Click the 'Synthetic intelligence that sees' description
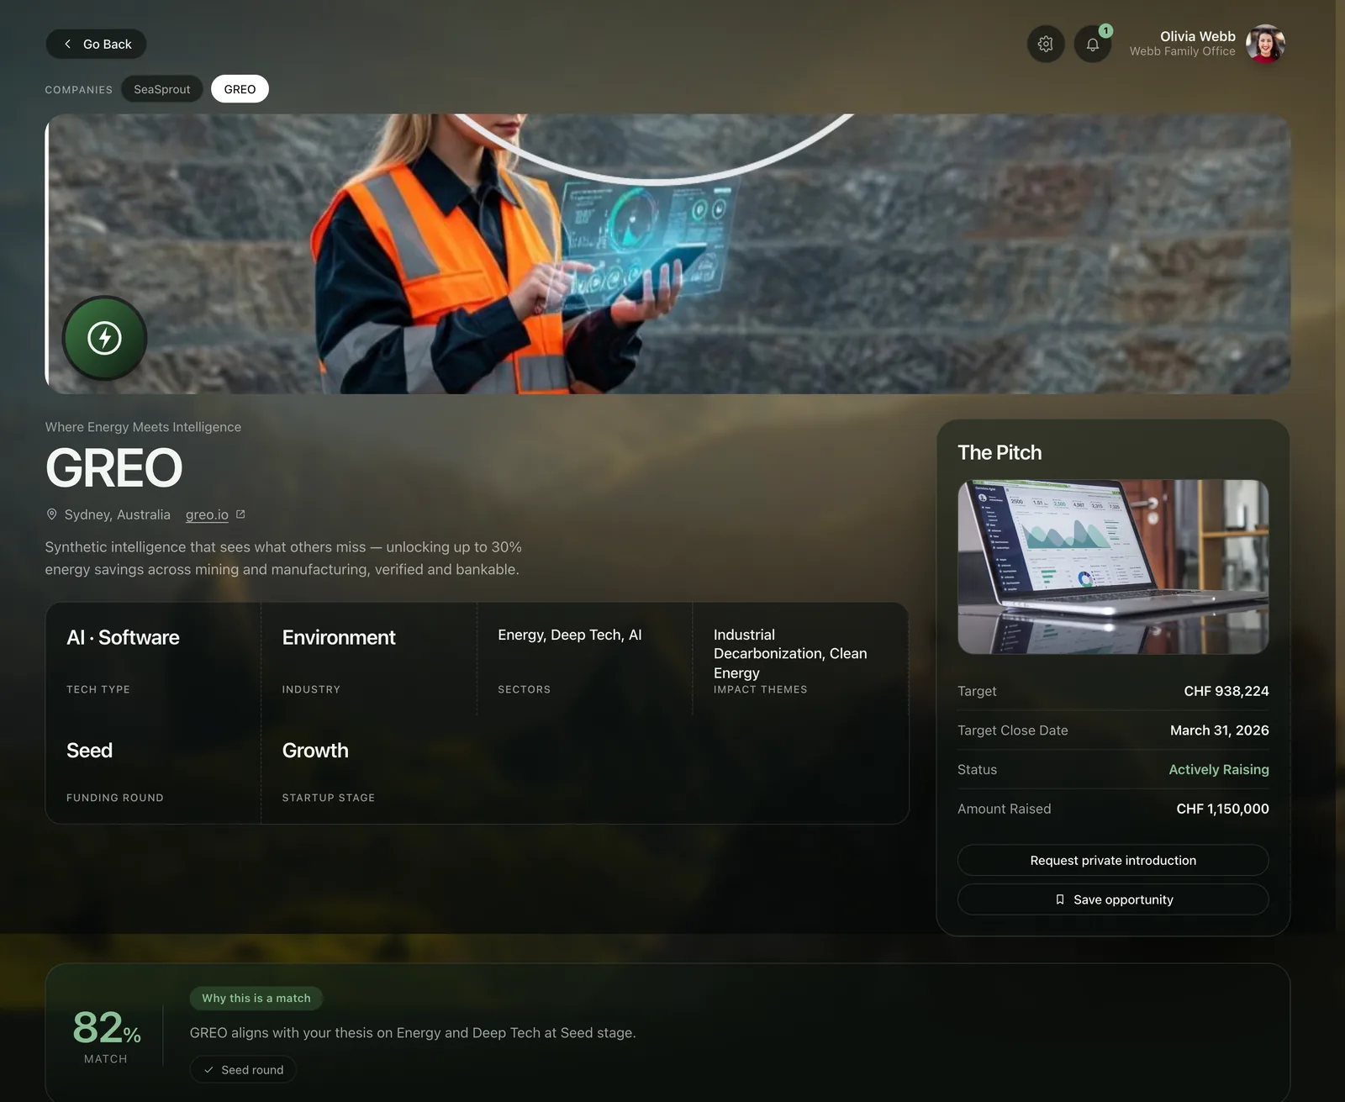This screenshot has height=1102, width=1345. point(283,558)
